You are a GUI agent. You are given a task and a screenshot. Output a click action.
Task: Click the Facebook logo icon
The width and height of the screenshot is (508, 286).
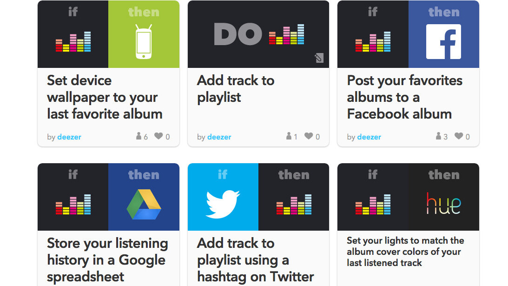pos(443,42)
